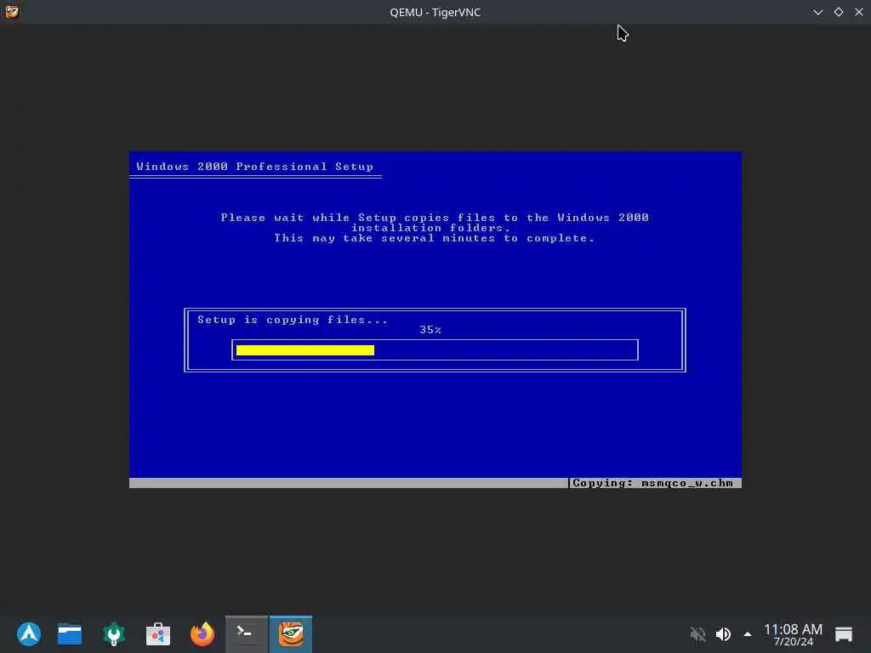Click the 35% progress label
Screen dimensions: 871x653
tap(430, 330)
